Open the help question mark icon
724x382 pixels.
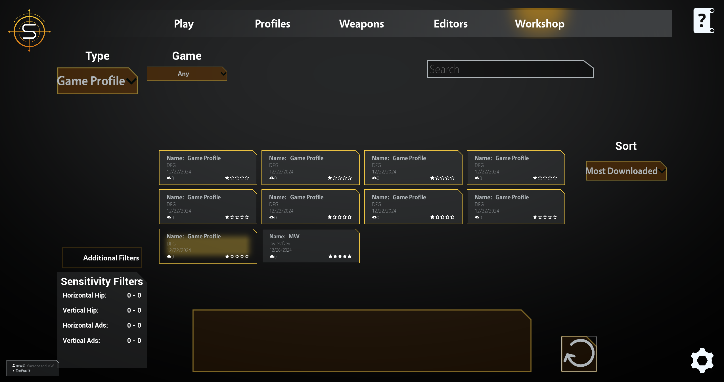pyautogui.click(x=704, y=21)
